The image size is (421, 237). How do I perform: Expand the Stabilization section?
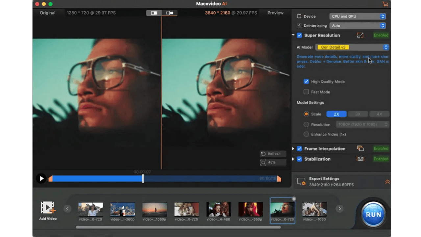pyautogui.click(x=293, y=159)
